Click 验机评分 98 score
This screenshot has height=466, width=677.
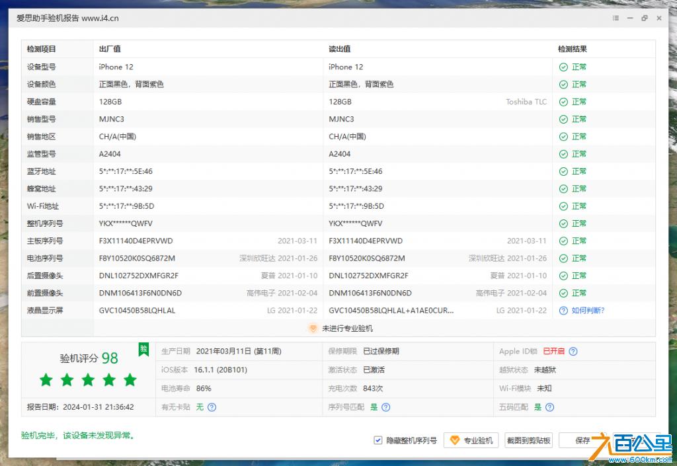89,358
